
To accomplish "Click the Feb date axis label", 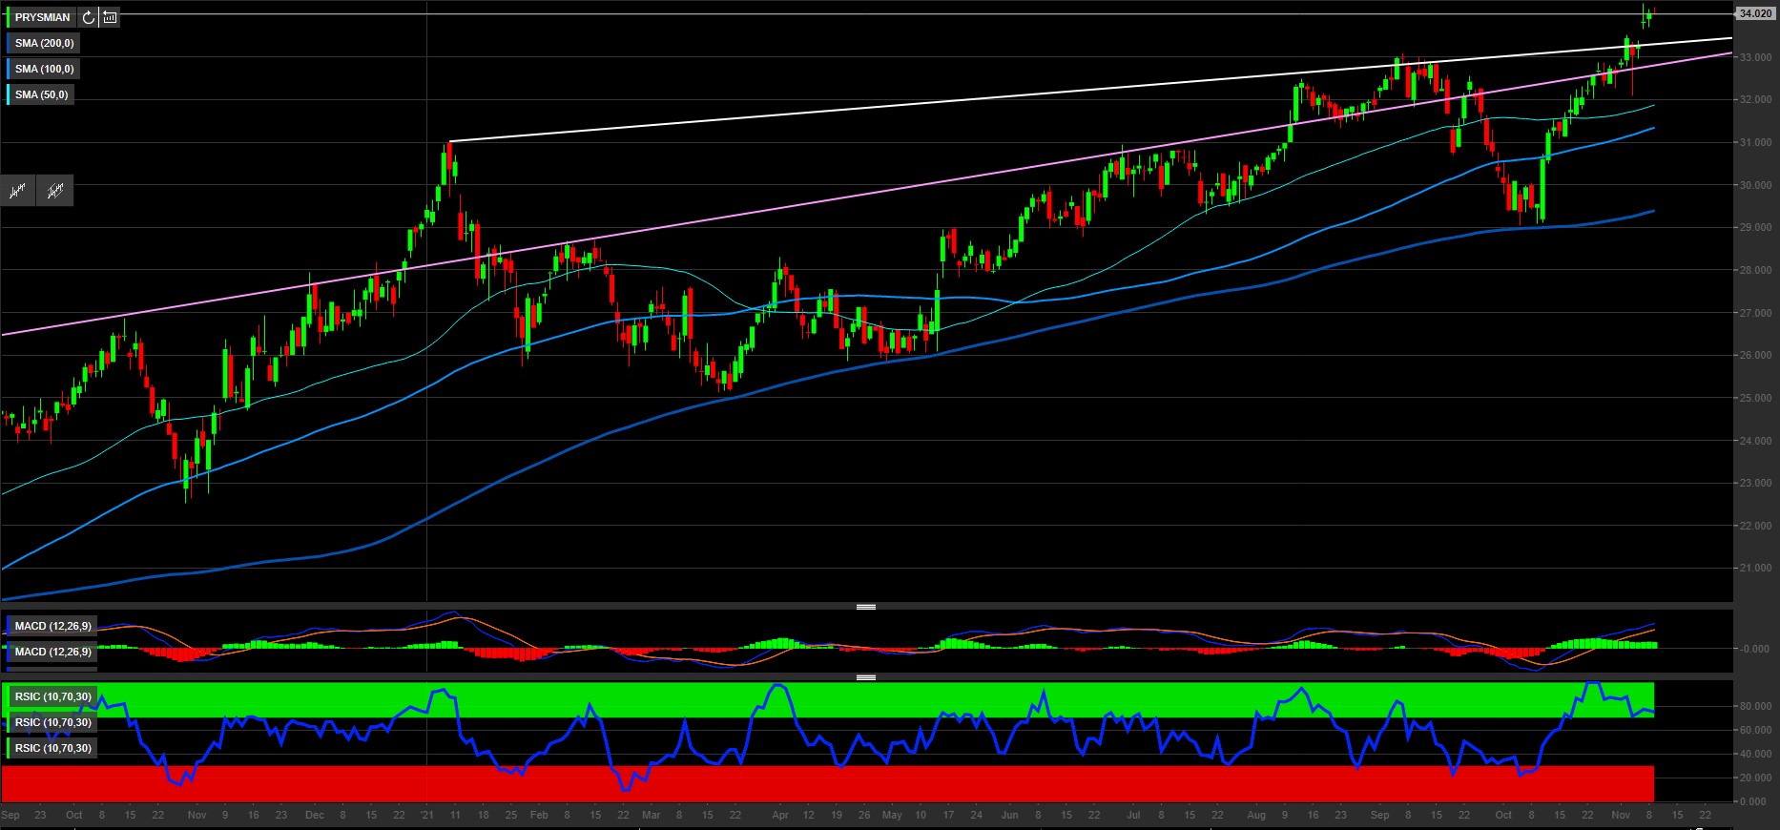I will coord(539,816).
